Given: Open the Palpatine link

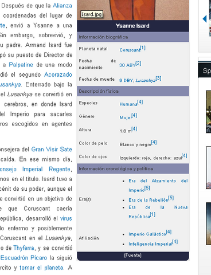Looking at the screenshot, I should tap(21, 65).
